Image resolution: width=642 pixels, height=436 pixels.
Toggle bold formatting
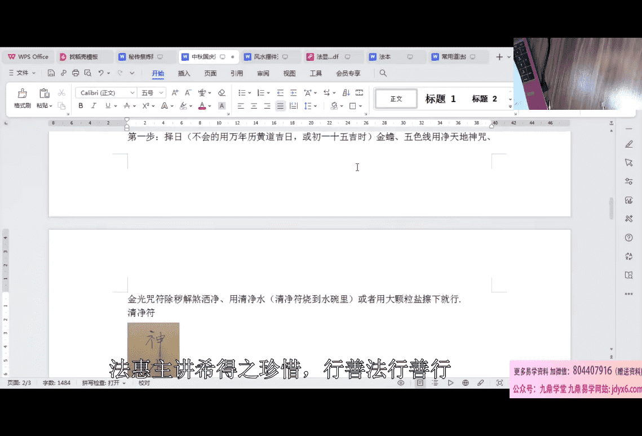tap(81, 106)
